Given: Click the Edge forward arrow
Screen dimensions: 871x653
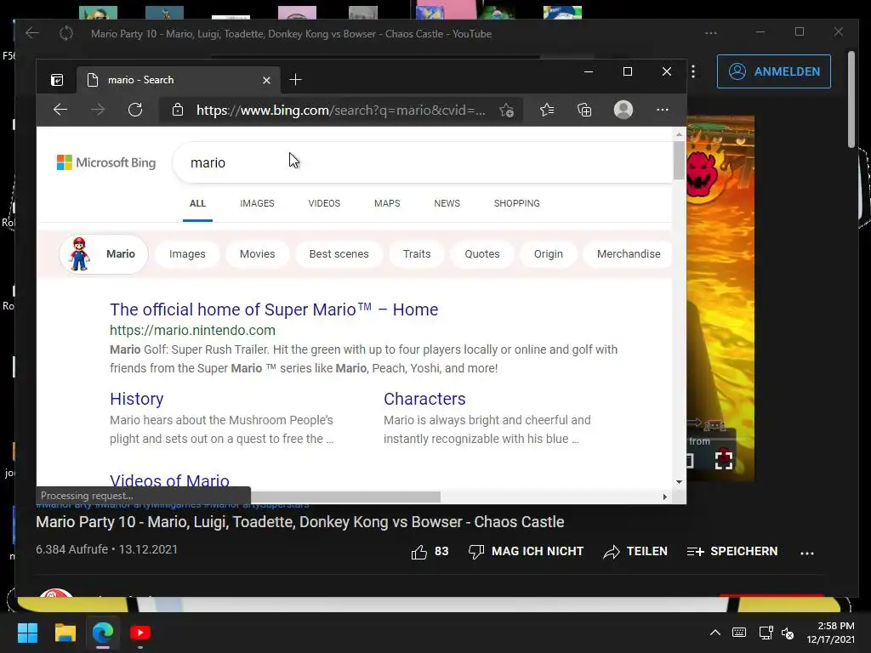Looking at the screenshot, I should coord(98,110).
